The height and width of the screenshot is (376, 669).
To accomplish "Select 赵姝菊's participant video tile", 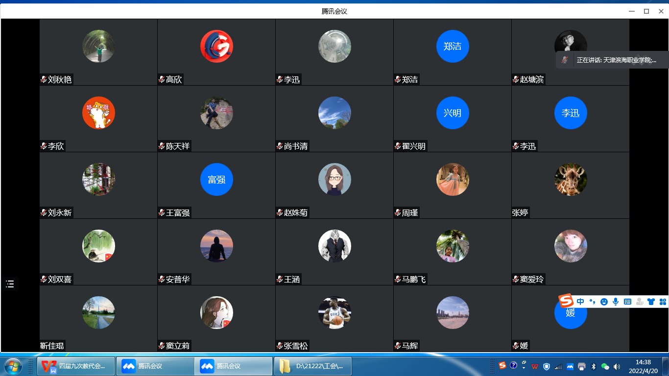I will click(334, 185).
